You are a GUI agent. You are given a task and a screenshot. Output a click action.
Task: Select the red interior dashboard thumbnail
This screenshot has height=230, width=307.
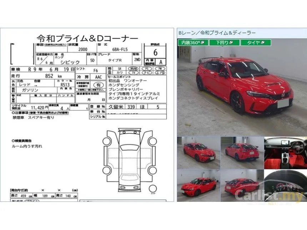point(286,153)
